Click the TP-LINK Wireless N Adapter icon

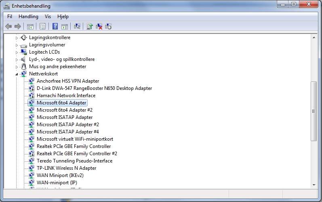coord(32,168)
